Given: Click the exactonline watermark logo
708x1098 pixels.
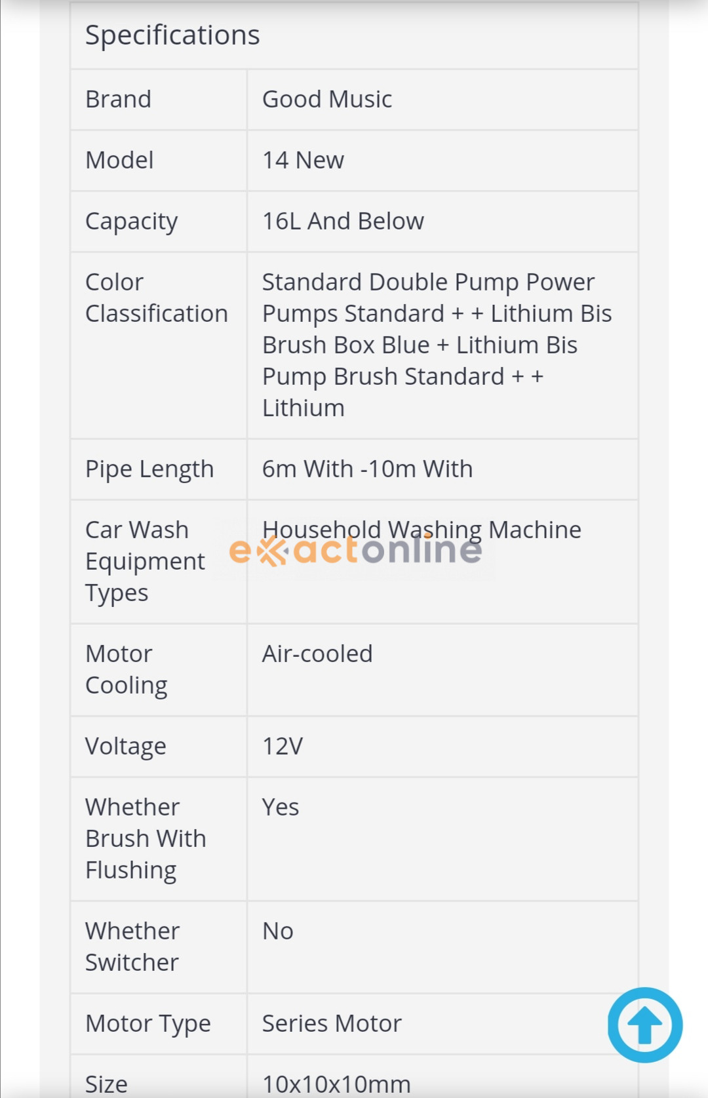Looking at the screenshot, I should (x=355, y=550).
